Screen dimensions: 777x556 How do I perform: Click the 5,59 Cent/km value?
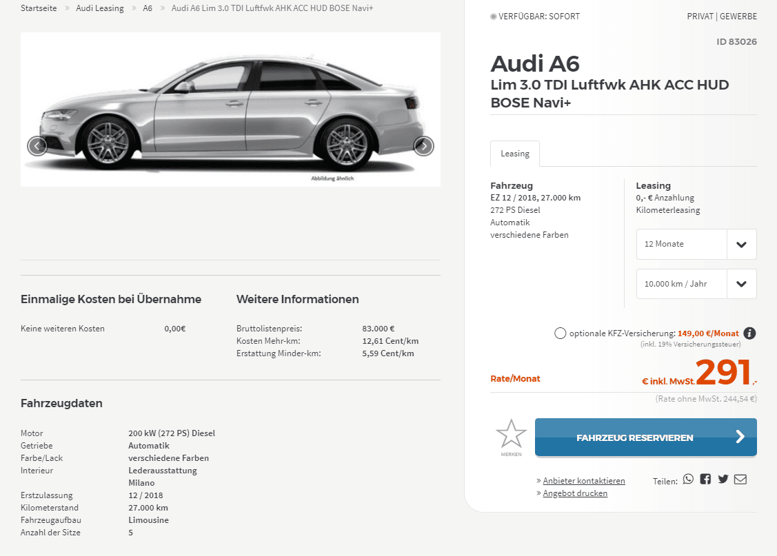tap(388, 353)
